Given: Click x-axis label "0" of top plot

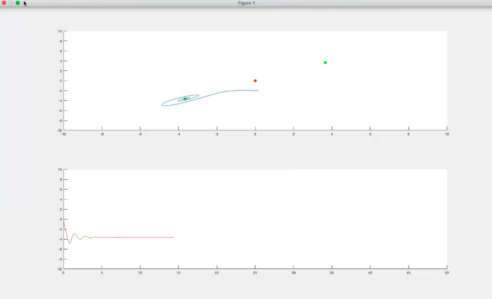Looking at the screenshot, I should click(255, 134).
